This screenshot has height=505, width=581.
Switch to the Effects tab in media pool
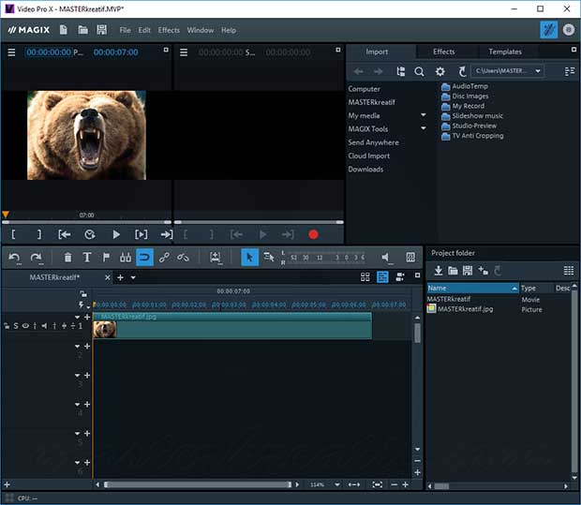pyautogui.click(x=444, y=52)
